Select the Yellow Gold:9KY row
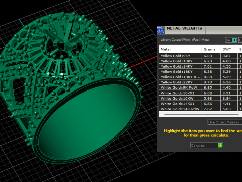This screenshot has width=242, height=182. (x=200, y=56)
